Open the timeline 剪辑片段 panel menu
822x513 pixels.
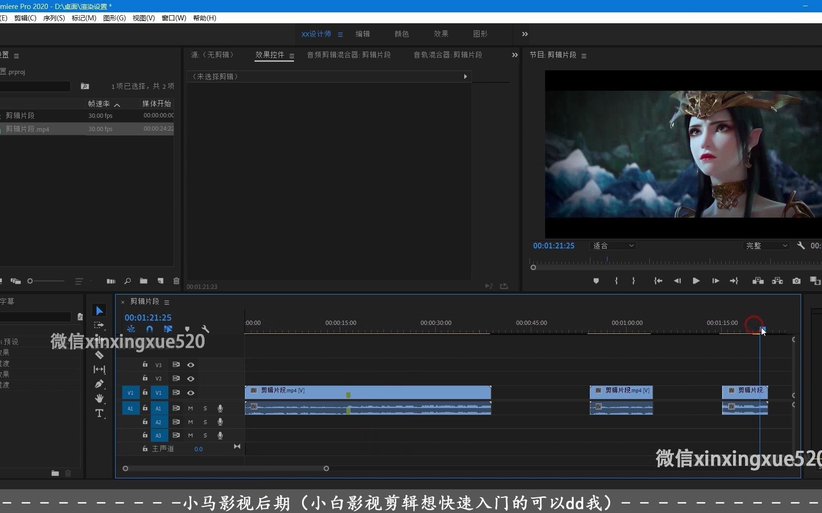coord(166,302)
